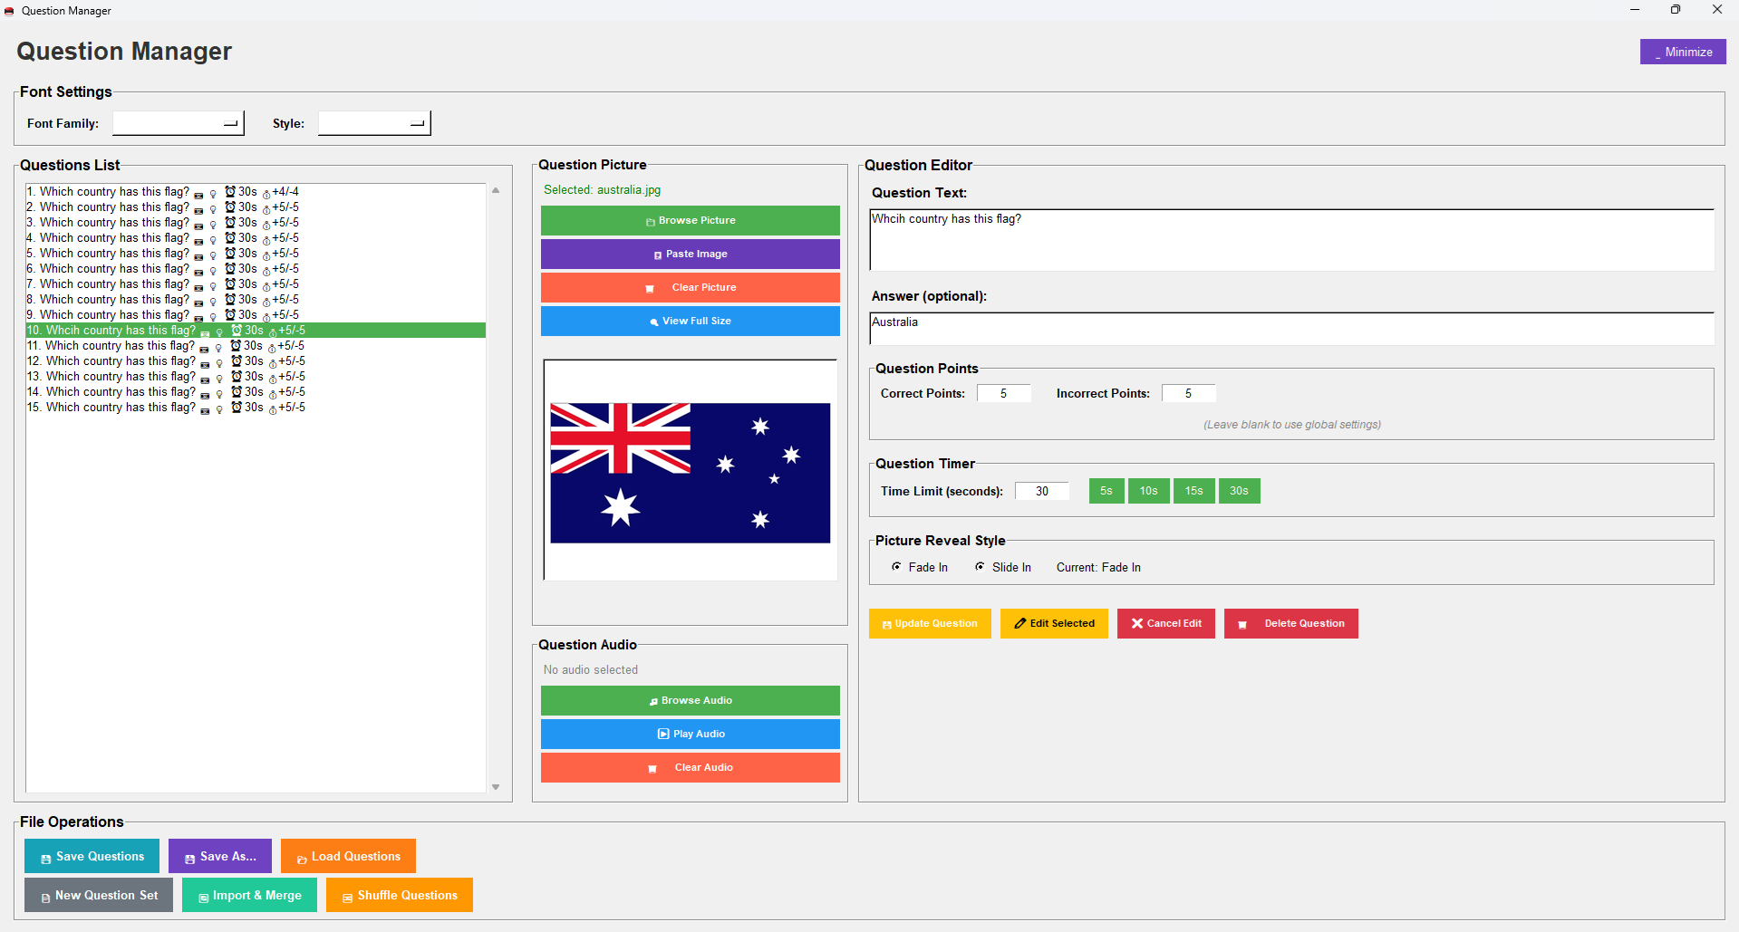Click the Cancel Edit X button
Viewport: 1739px width, 932px height.
coord(1165,624)
